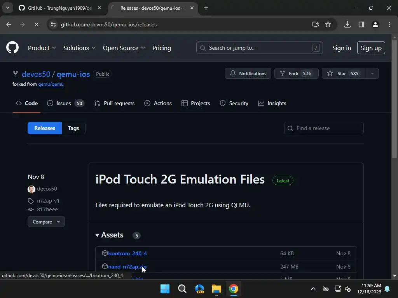Close the Releases devos50/qemu-ios tab
Viewport: 398px width, 298px height.
[x=192, y=8]
